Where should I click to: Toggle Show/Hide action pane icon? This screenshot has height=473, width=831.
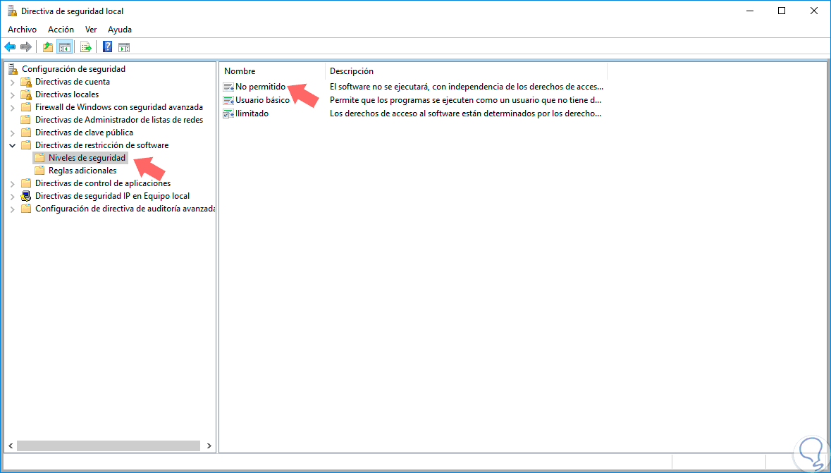124,47
